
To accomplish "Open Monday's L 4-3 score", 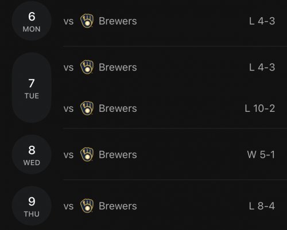I will pos(262,21).
